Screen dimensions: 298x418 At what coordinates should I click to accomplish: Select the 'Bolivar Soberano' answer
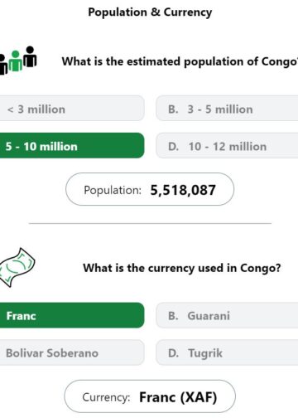72,352
